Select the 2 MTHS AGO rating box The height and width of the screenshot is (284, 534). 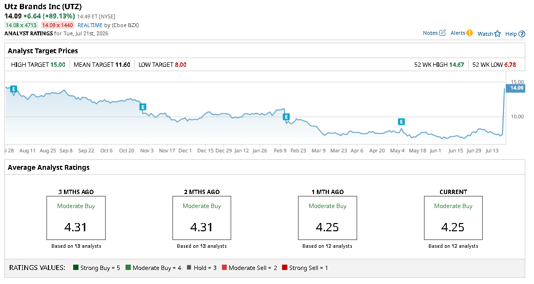[x=202, y=218]
